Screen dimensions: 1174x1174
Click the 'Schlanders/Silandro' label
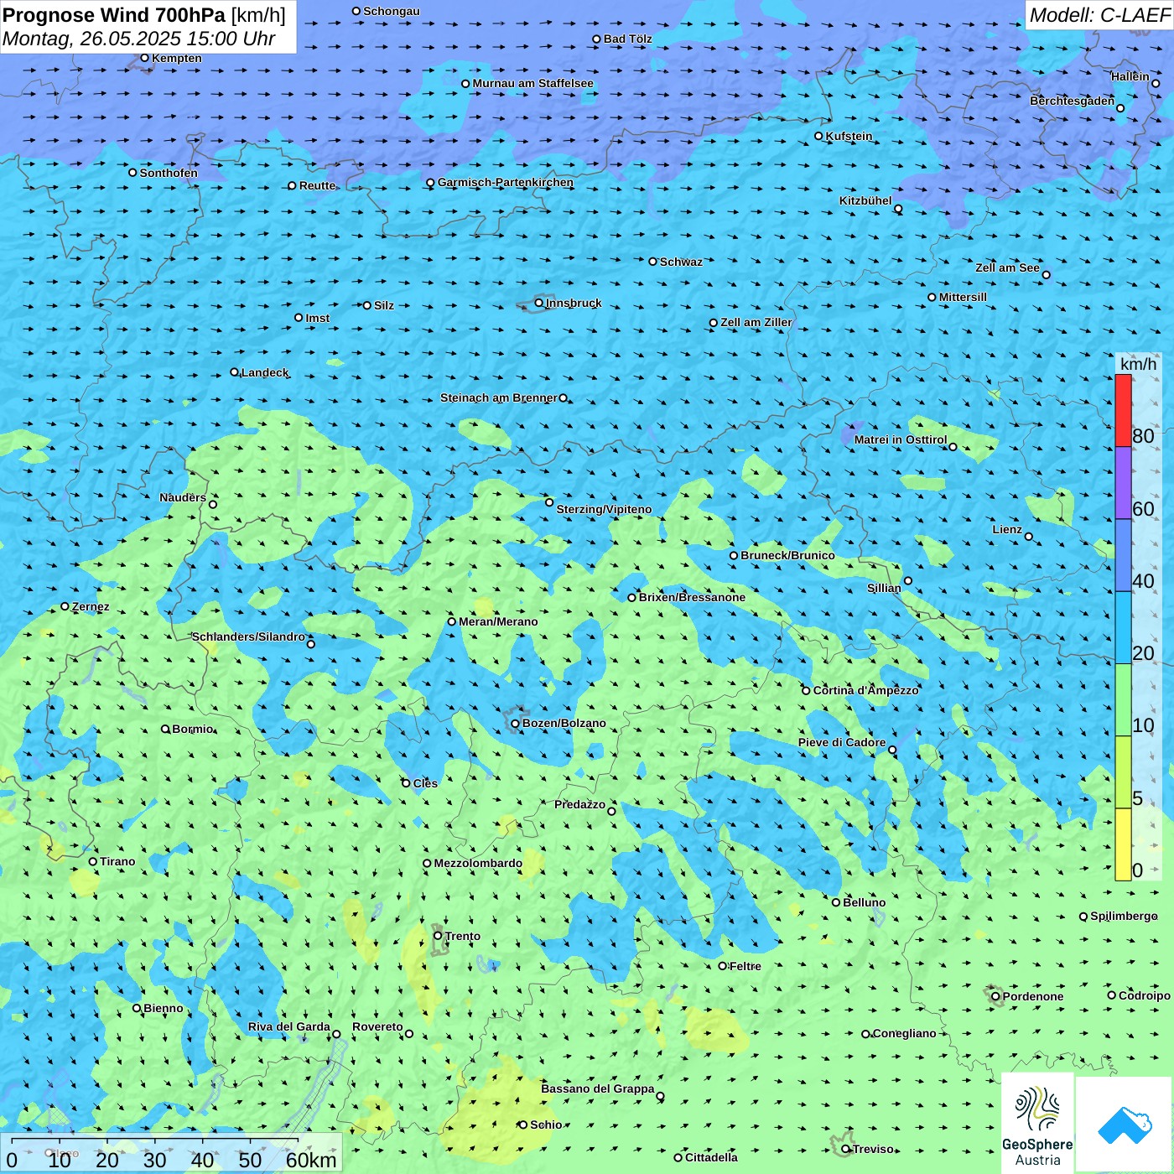tap(248, 636)
